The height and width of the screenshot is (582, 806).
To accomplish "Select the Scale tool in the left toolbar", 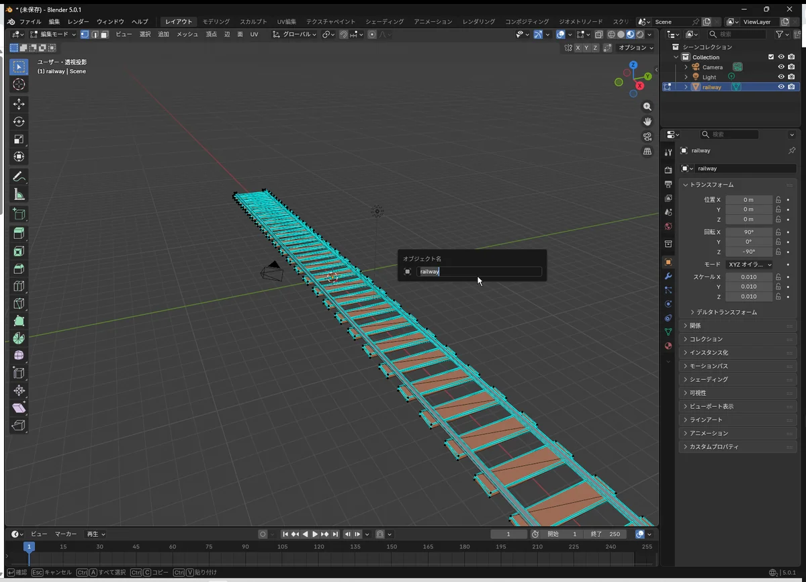I will point(19,140).
